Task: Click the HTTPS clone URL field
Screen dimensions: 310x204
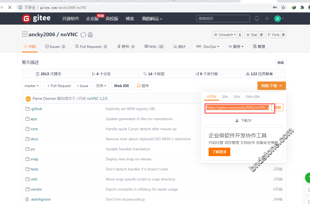Action: [238, 107]
